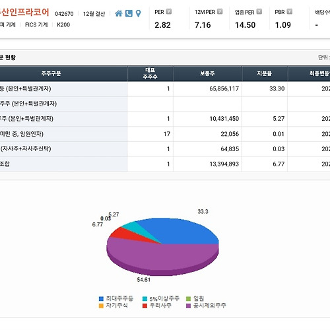Click the K200 index label

point(63,24)
